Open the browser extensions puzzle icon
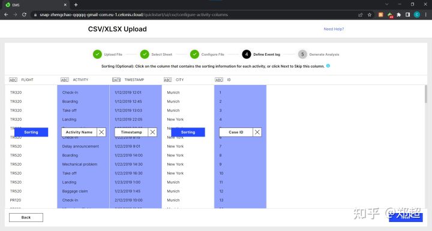432x231 pixels. 398,15
